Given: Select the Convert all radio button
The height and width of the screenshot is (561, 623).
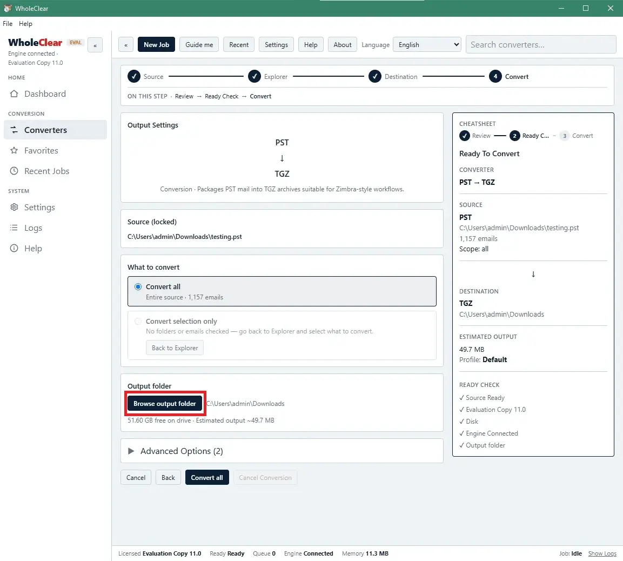Looking at the screenshot, I should click(138, 287).
